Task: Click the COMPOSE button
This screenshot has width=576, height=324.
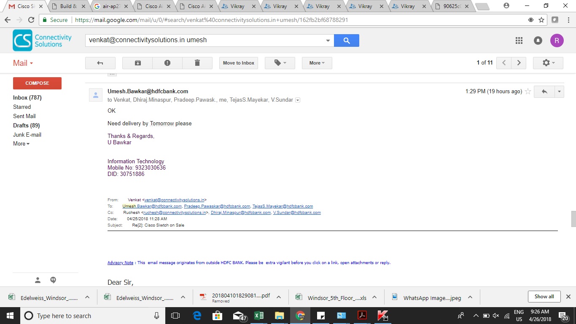Action: [x=37, y=83]
